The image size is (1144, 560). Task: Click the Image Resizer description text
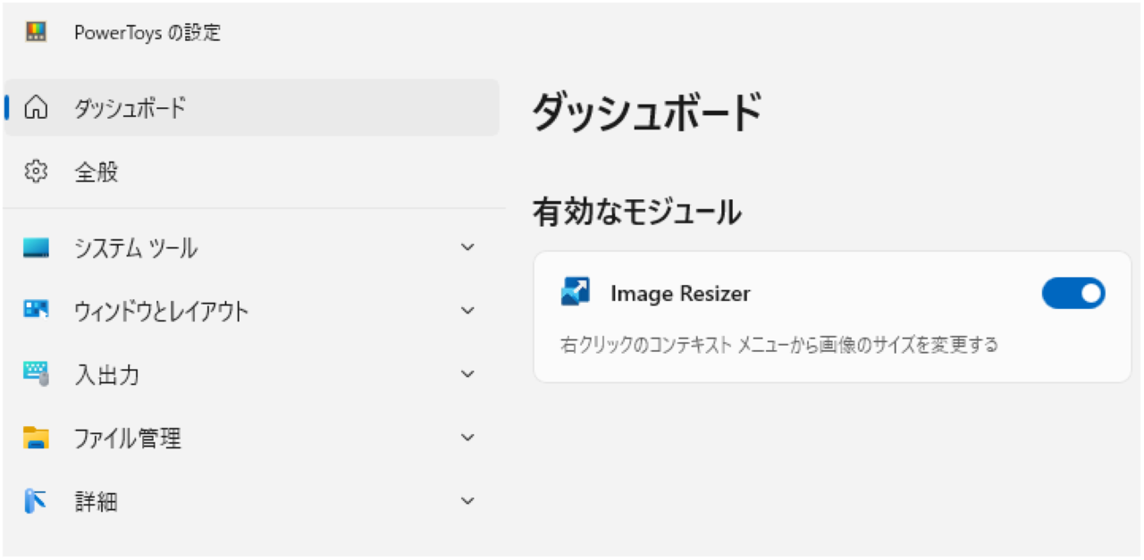click(x=779, y=344)
